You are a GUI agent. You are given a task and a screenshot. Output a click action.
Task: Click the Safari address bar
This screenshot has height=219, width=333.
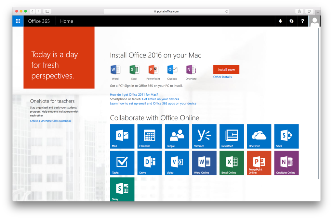click(166, 11)
